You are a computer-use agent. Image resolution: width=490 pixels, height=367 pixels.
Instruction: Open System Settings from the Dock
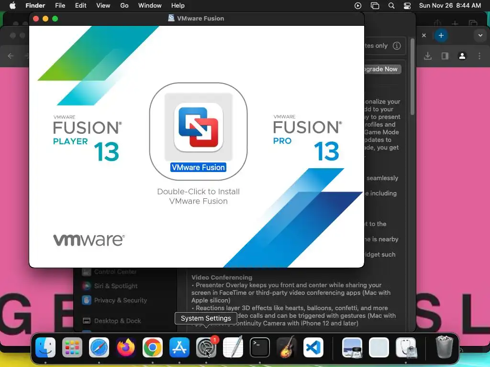(x=206, y=347)
